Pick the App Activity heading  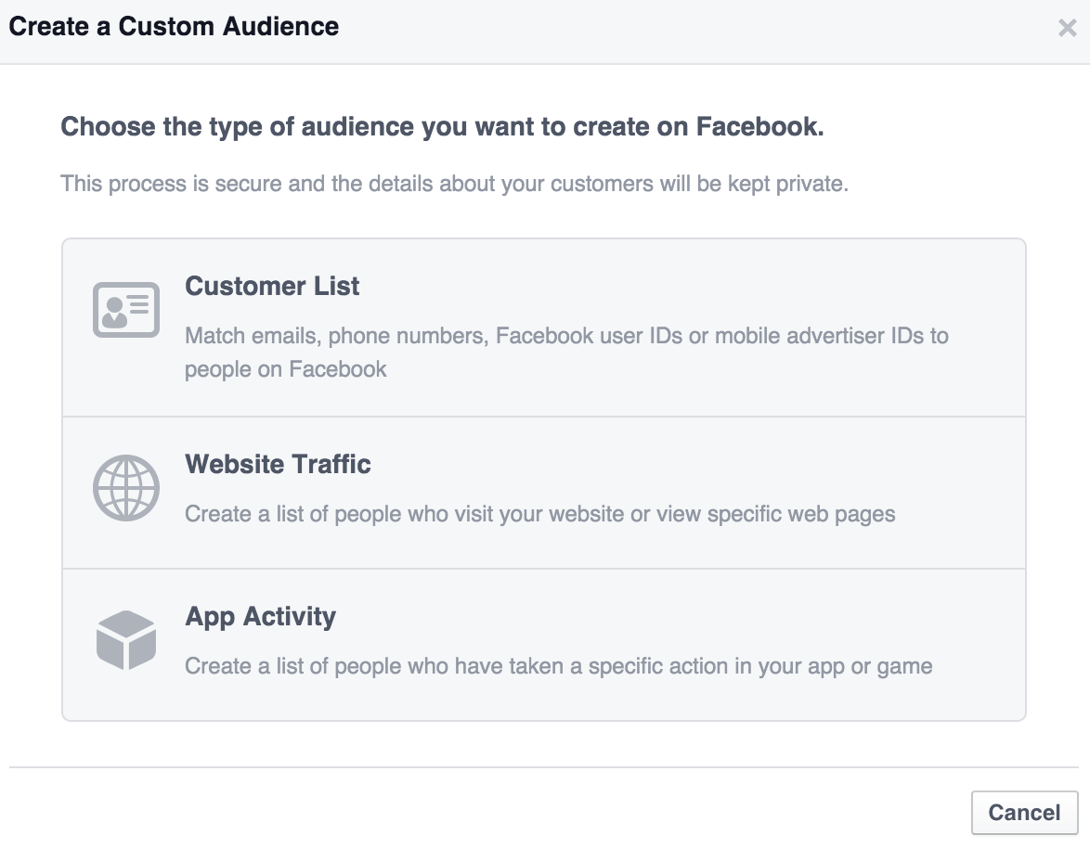pos(260,616)
